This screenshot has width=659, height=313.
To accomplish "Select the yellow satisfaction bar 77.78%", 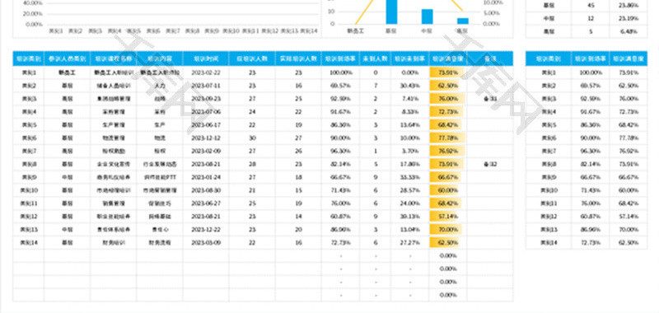I will (x=447, y=138).
